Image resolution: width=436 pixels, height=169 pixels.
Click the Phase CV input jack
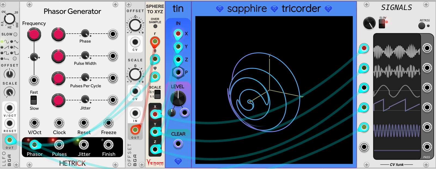[113, 34]
